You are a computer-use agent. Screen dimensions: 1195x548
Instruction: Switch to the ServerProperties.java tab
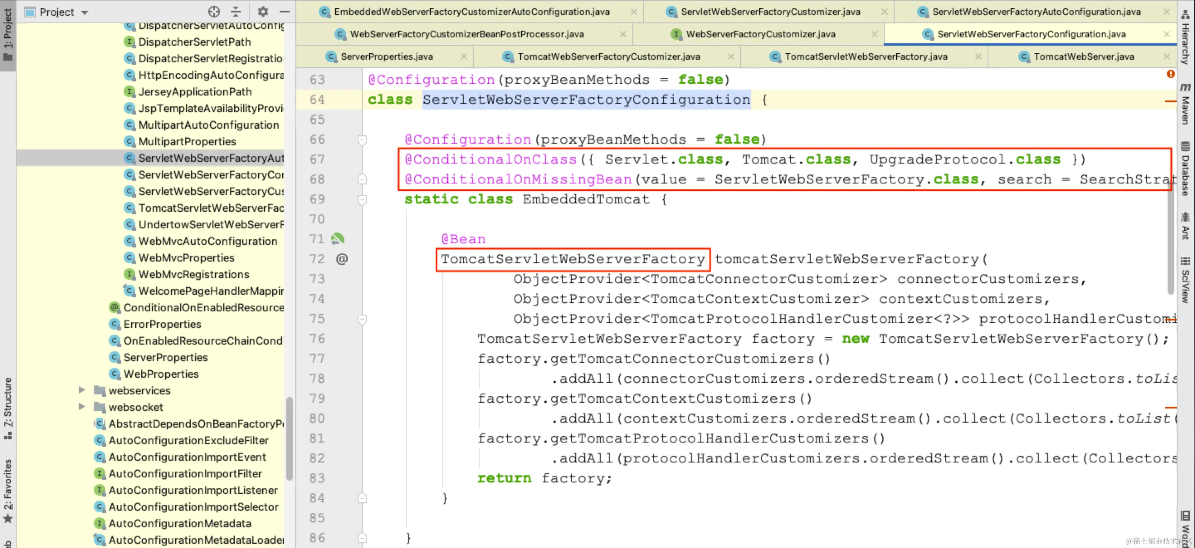coord(386,56)
